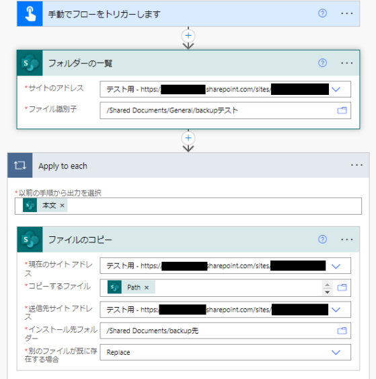Click the down stepper in コピーするファイル
This screenshot has height=379, width=376.
[x=327, y=292]
